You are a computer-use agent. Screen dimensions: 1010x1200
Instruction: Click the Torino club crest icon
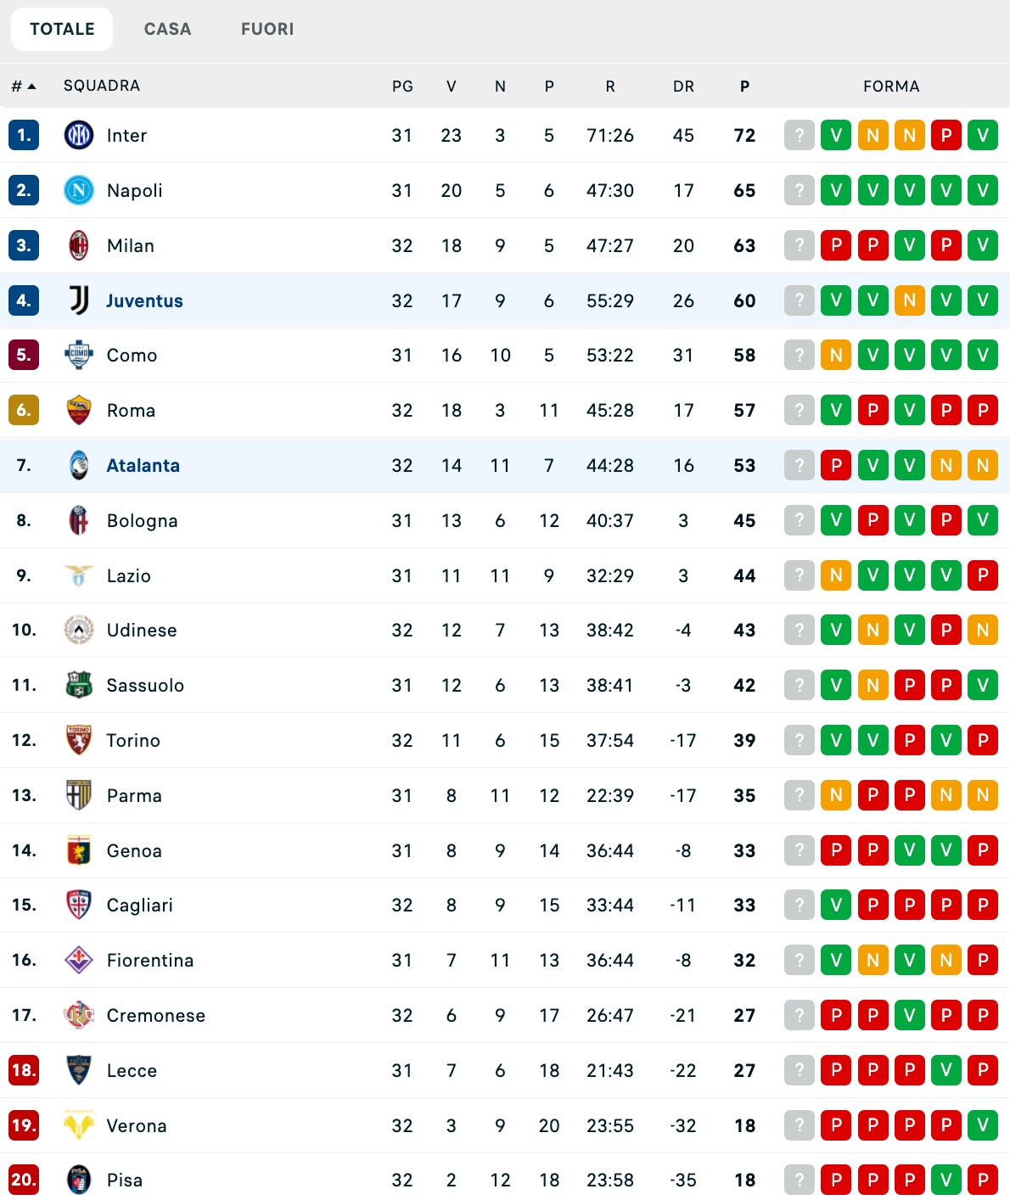click(x=79, y=740)
